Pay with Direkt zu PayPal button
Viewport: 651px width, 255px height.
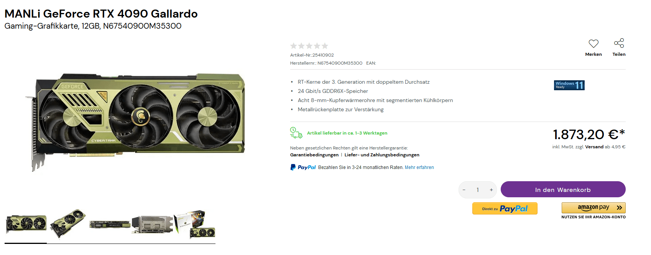[505, 208]
